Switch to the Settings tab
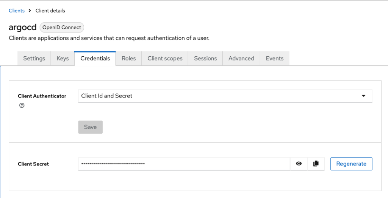Image resolution: width=388 pixels, height=198 pixels. click(x=34, y=59)
